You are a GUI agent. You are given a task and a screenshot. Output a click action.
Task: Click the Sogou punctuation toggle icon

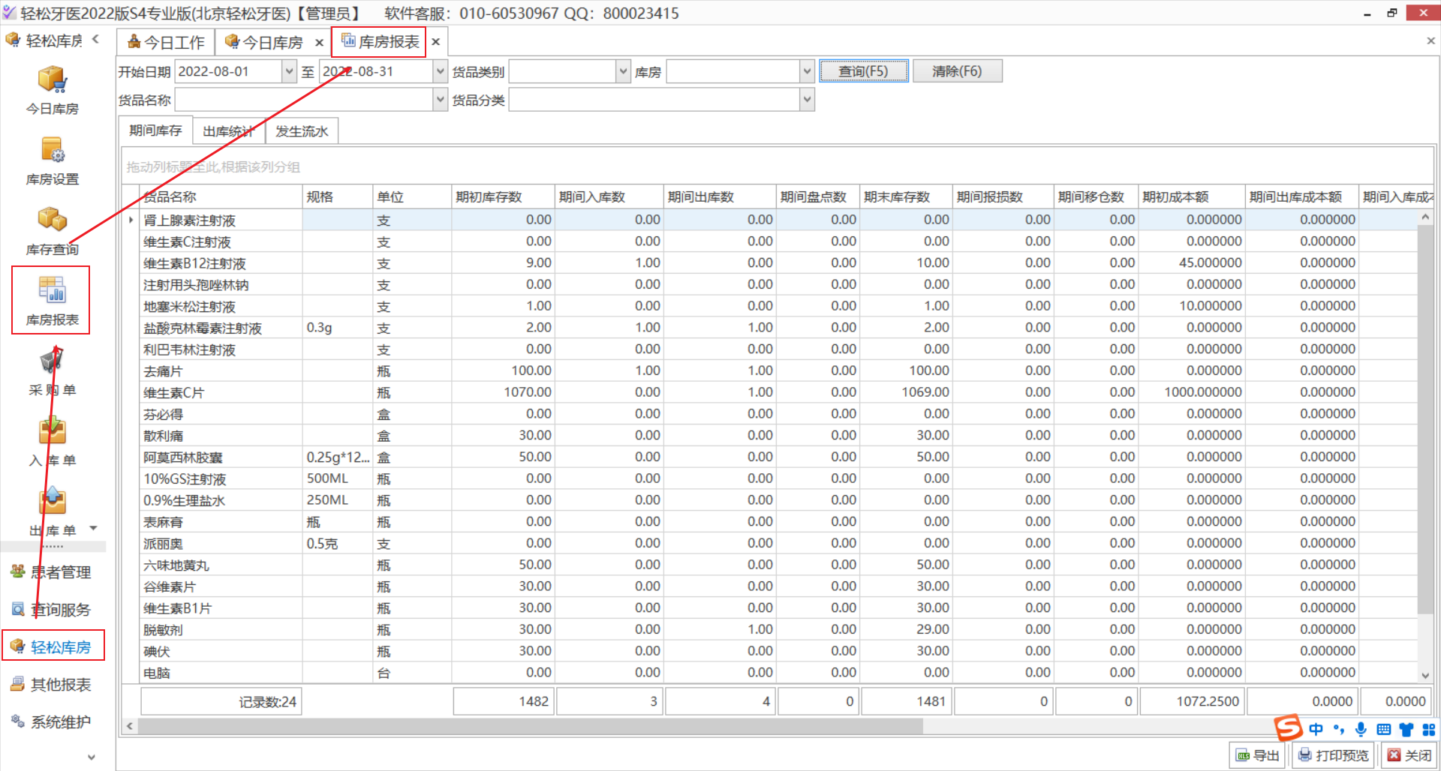click(1339, 729)
